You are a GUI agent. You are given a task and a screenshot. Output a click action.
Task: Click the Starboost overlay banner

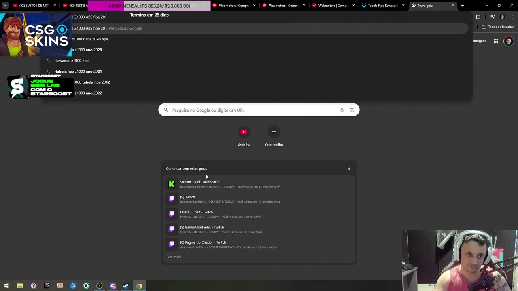[x=40, y=86]
